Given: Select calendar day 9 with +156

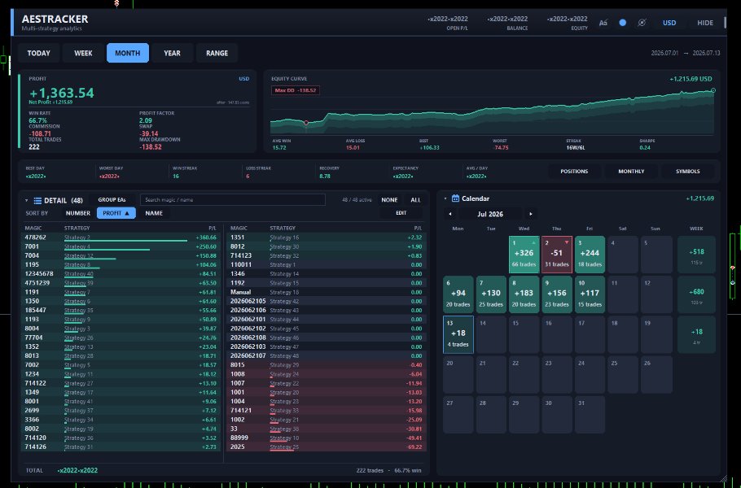Looking at the screenshot, I should coord(557,294).
